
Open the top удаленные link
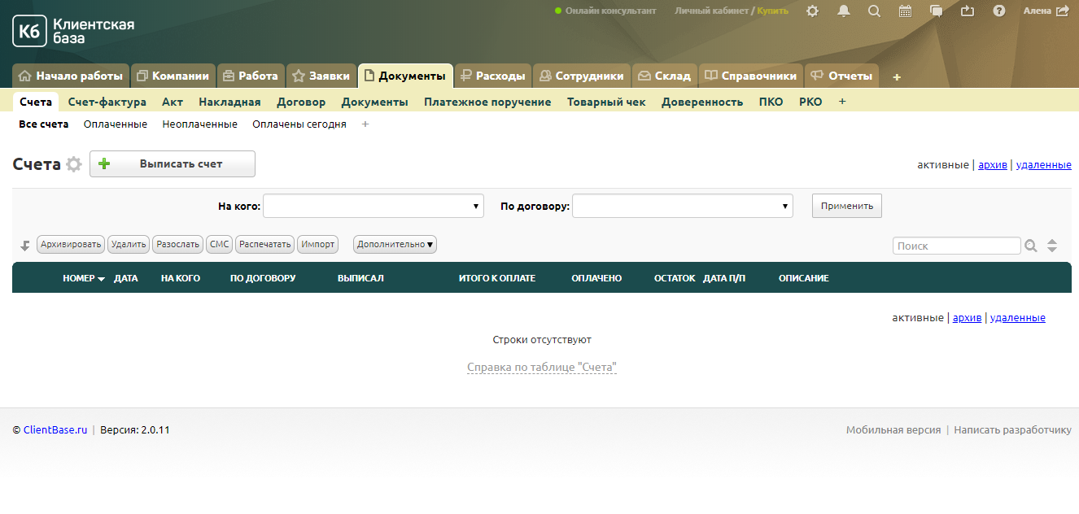(x=1044, y=164)
